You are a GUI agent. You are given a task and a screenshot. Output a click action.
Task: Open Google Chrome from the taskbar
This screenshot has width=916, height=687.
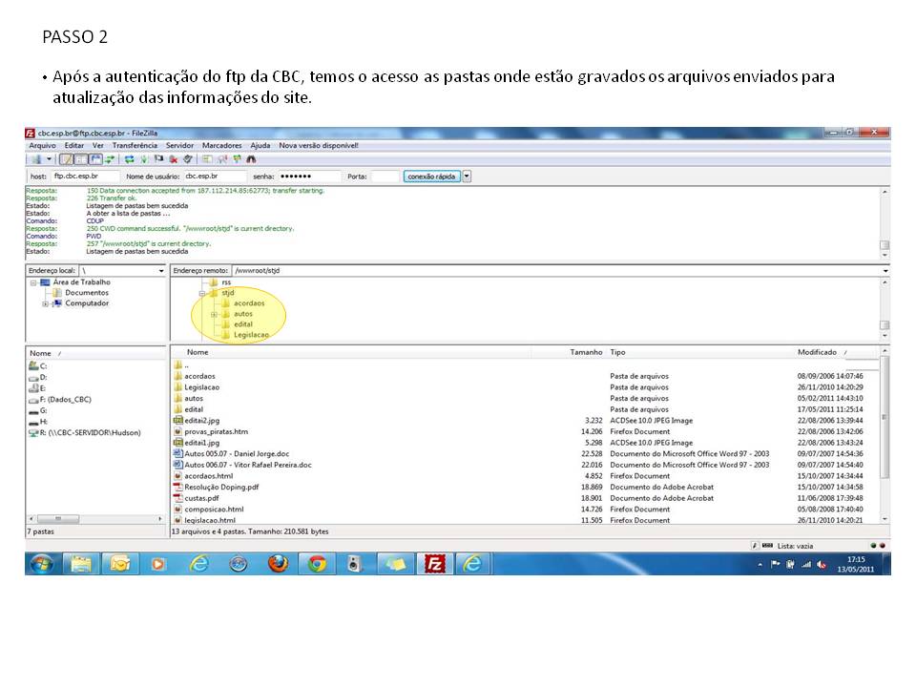coord(316,563)
